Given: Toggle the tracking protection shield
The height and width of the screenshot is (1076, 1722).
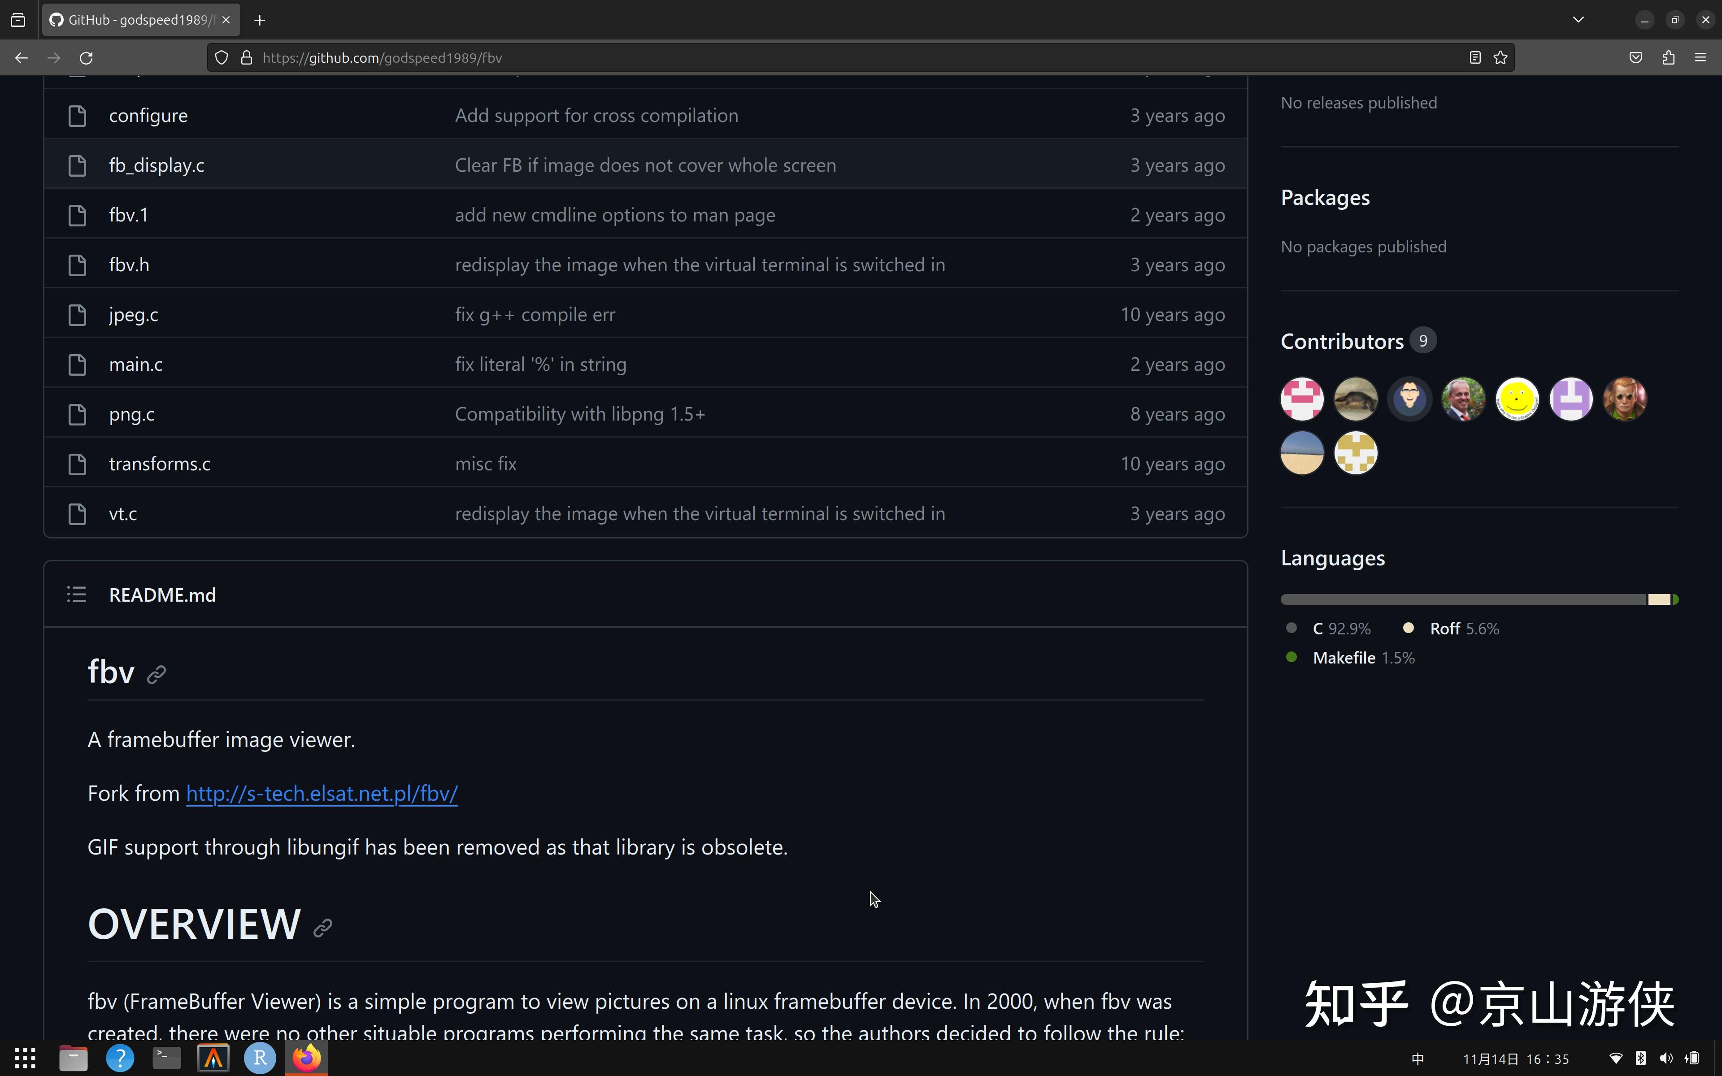Looking at the screenshot, I should click(x=221, y=57).
